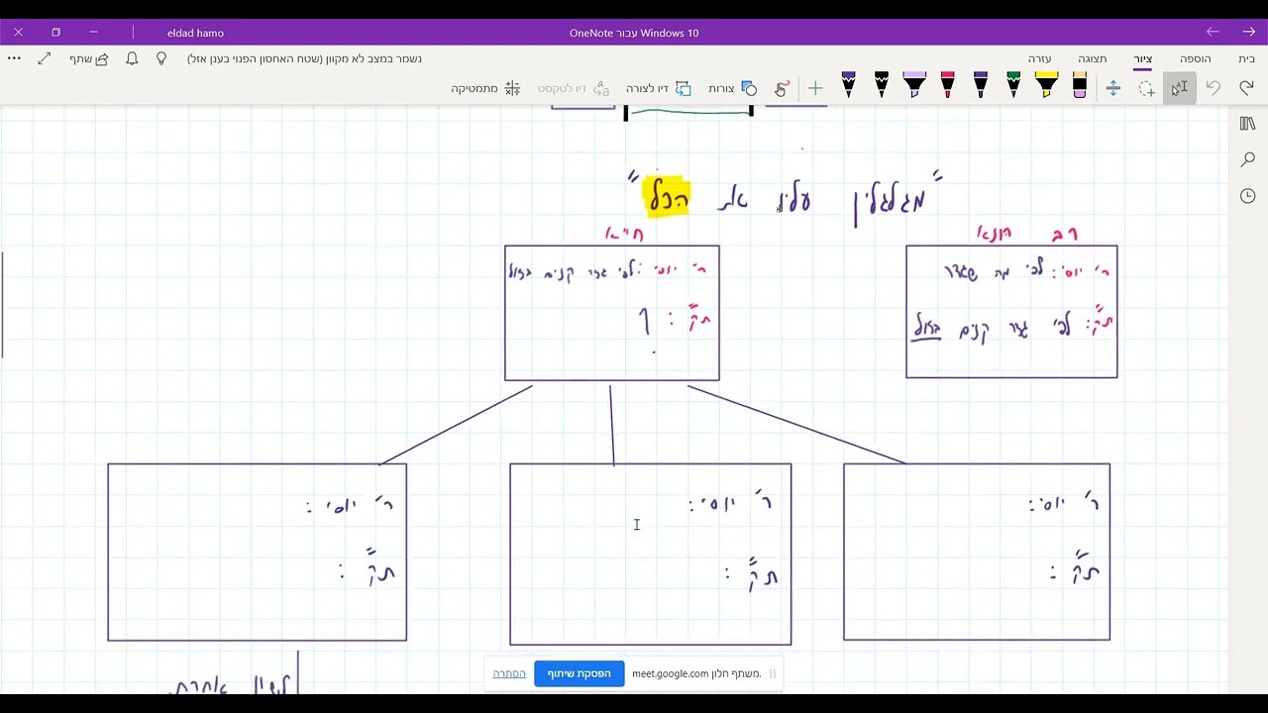Select the red pen
Screen dimensions: 1268x713
pyautogui.click(x=948, y=86)
